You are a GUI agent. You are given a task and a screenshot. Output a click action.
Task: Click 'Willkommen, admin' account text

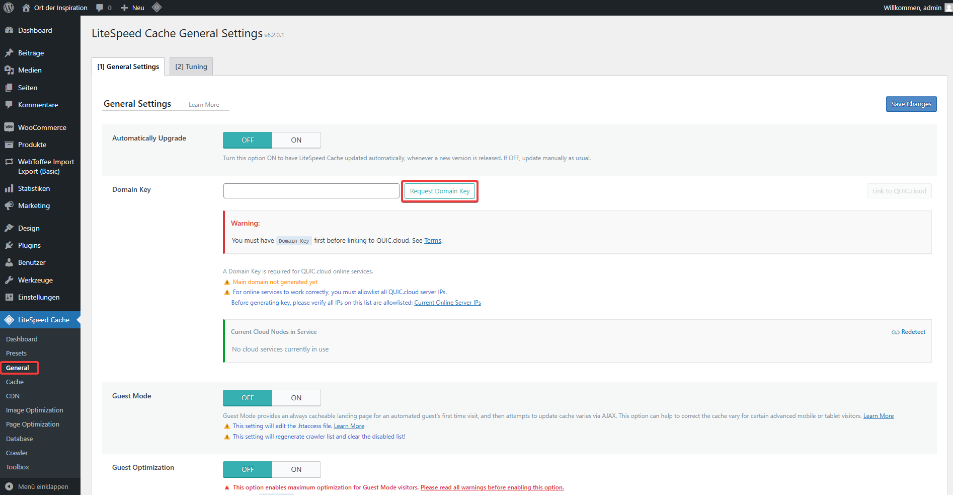[912, 8]
